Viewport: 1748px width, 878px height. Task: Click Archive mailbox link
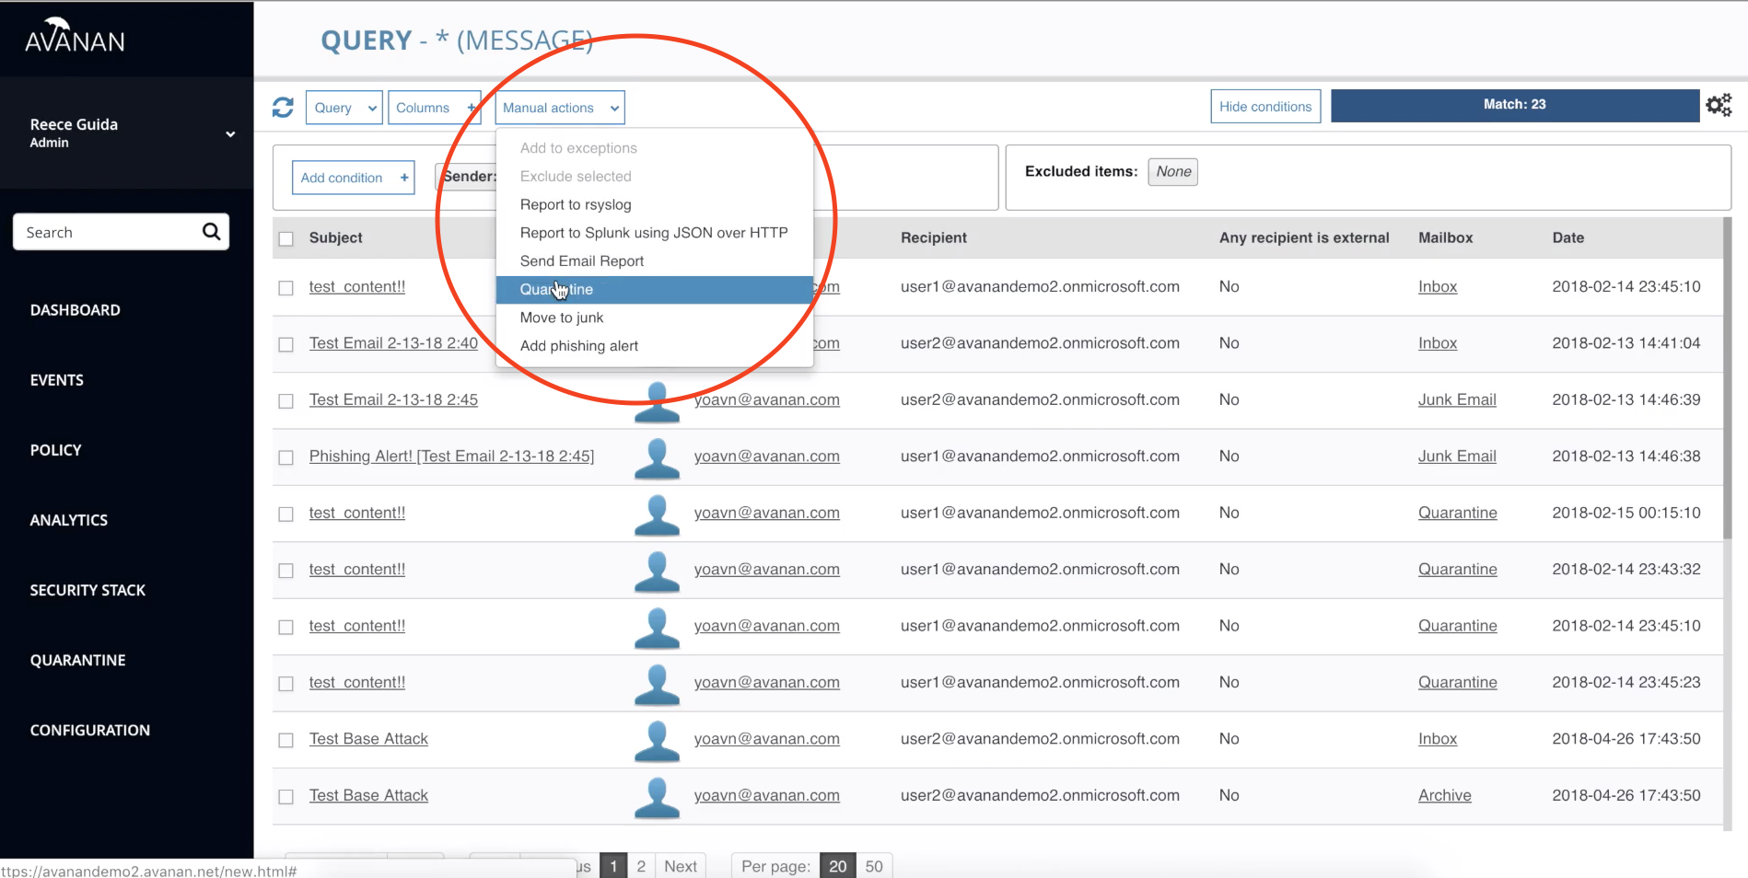[x=1445, y=796]
